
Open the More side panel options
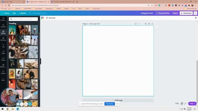point(3,79)
